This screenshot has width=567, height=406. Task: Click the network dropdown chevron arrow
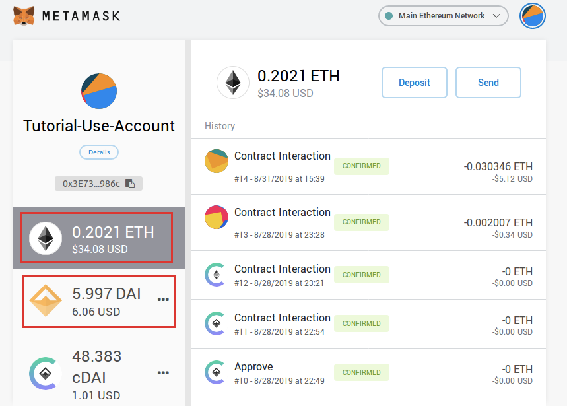click(x=496, y=16)
